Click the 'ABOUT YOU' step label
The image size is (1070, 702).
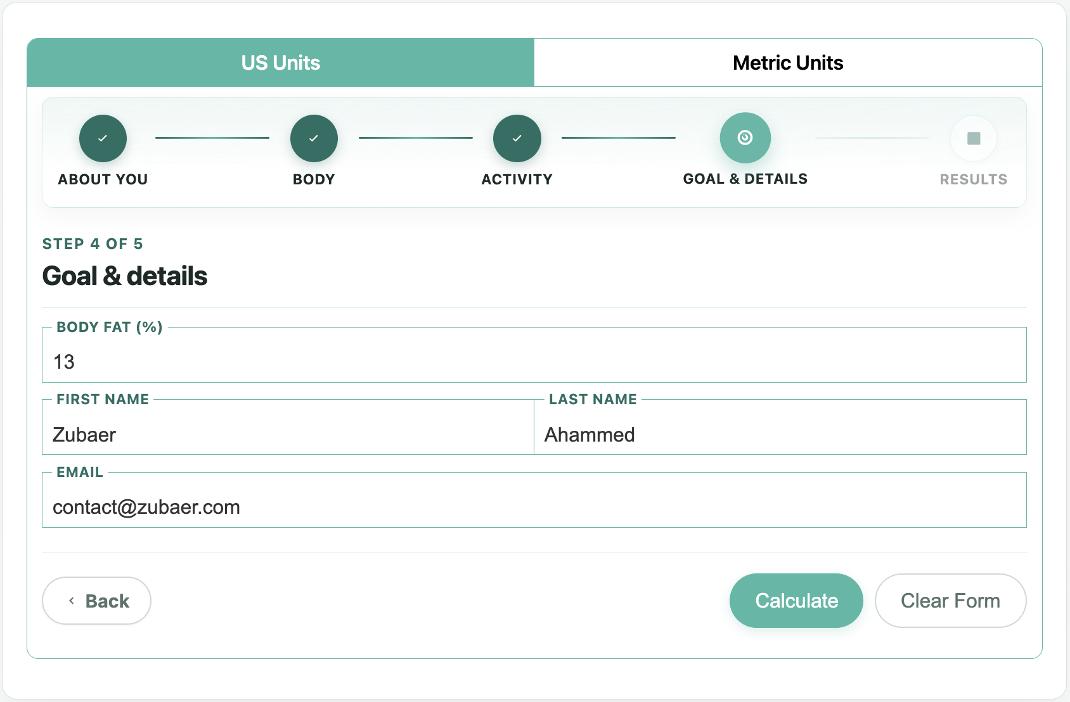pyautogui.click(x=103, y=179)
